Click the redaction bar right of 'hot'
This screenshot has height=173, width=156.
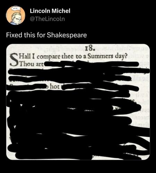100,88
